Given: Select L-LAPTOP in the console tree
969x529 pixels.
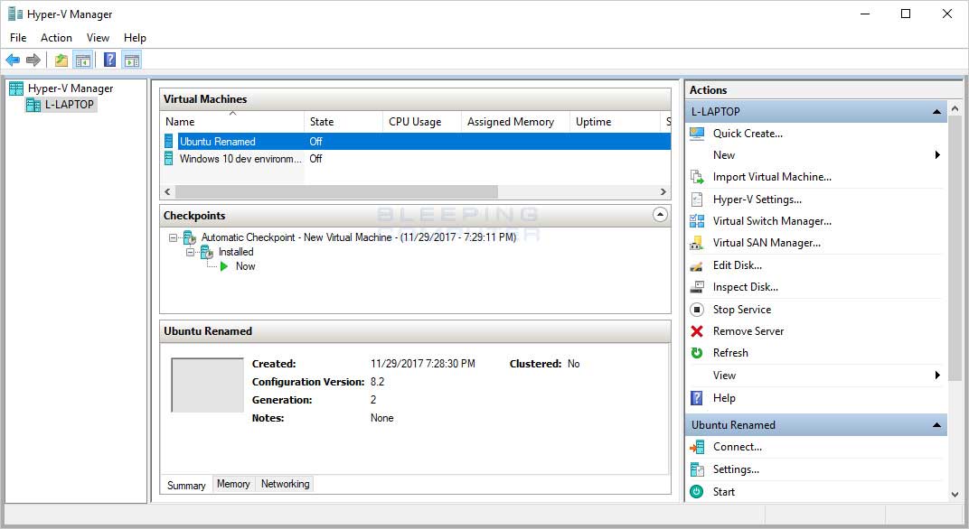Looking at the screenshot, I should tap(69, 105).
